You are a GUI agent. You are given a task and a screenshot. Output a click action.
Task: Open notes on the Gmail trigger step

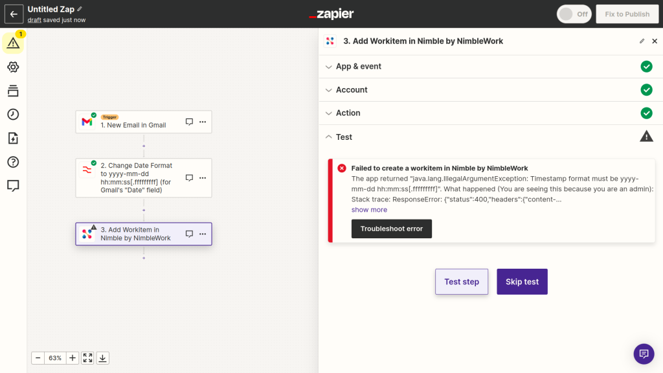188,121
